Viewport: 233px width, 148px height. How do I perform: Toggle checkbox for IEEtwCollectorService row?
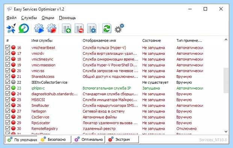click(x=8, y=82)
